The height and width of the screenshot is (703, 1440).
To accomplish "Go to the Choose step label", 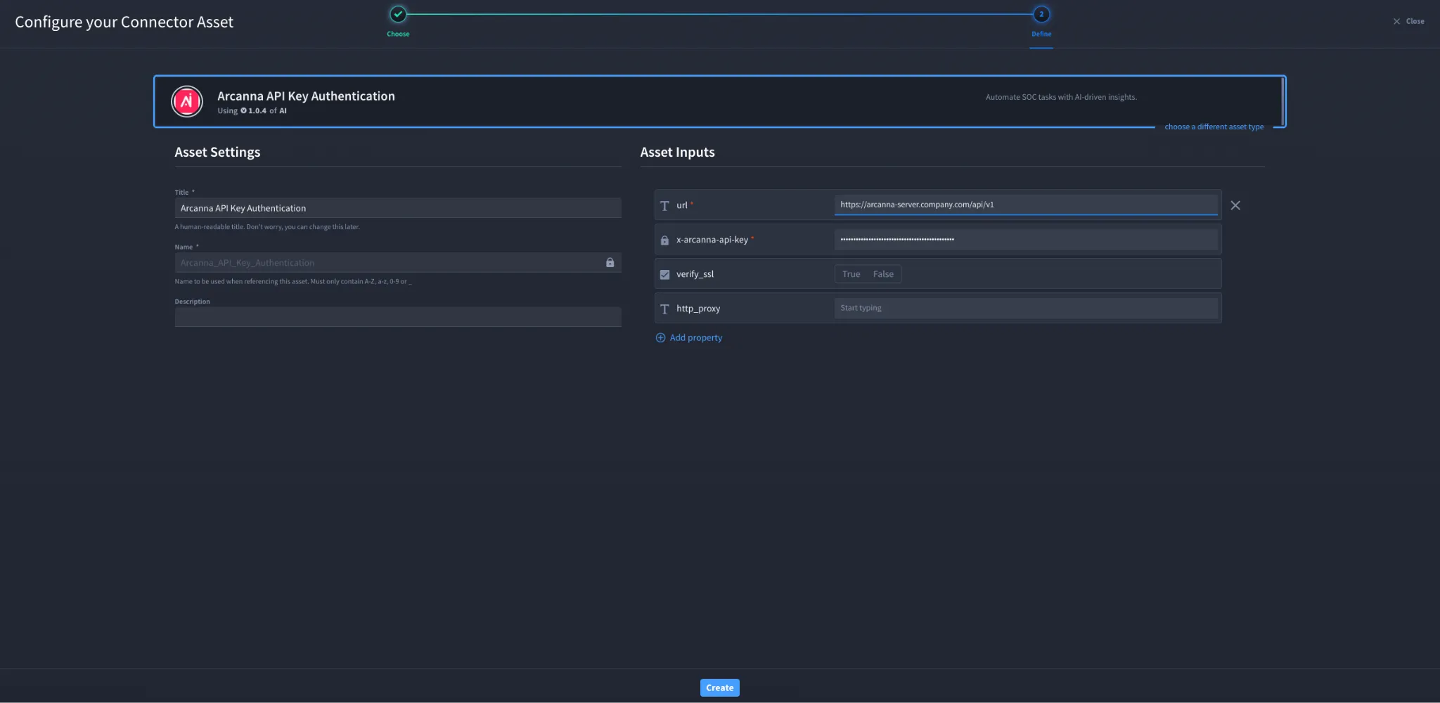I will (x=398, y=34).
